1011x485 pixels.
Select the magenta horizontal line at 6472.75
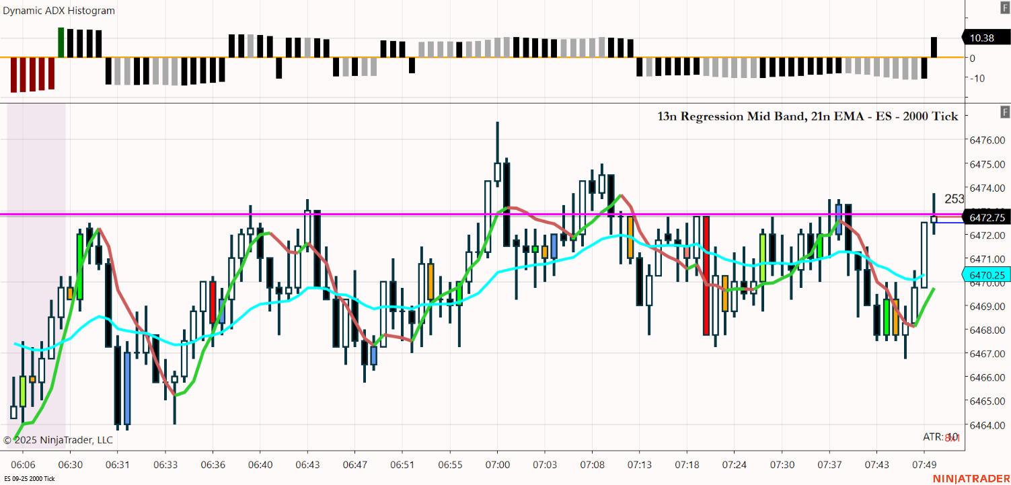pyautogui.click(x=481, y=215)
